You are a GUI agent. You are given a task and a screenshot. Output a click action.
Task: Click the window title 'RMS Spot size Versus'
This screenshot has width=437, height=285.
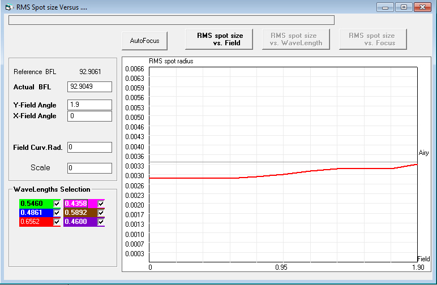point(52,7)
